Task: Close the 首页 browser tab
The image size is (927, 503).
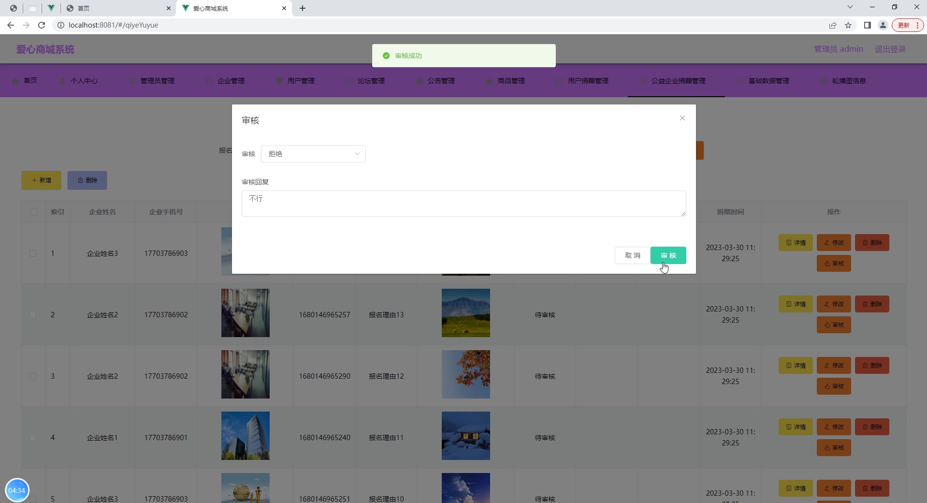Action: click(x=169, y=8)
